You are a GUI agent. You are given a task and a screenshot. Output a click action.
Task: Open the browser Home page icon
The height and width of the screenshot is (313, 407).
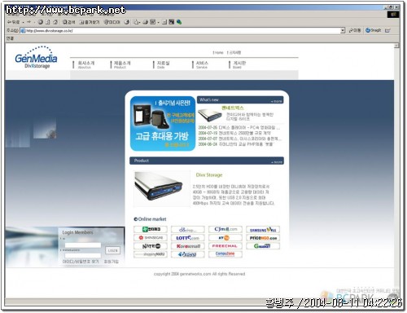55,22
